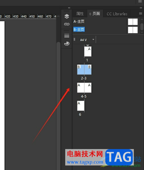
Task: Open the Swatches palette icon
Action: [67, 44]
